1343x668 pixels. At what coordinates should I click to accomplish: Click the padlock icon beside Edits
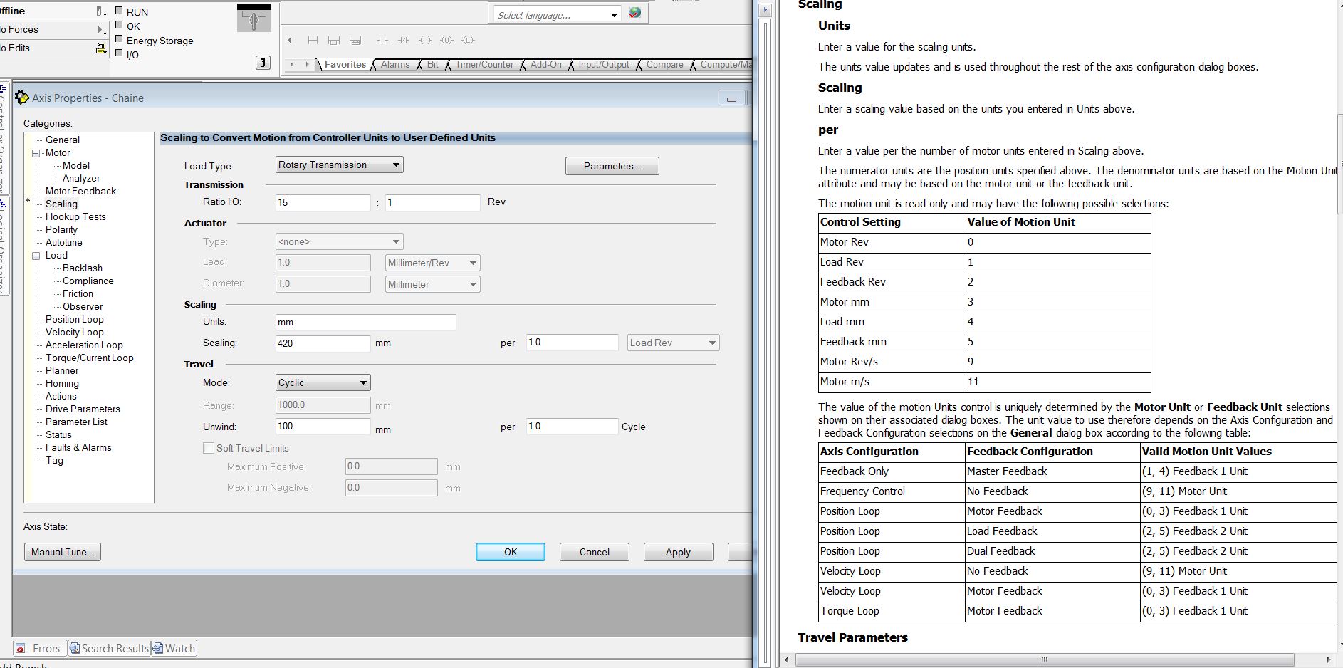click(x=101, y=48)
